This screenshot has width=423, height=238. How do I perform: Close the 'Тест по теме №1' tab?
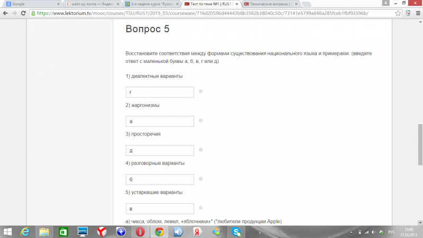[x=237, y=4]
